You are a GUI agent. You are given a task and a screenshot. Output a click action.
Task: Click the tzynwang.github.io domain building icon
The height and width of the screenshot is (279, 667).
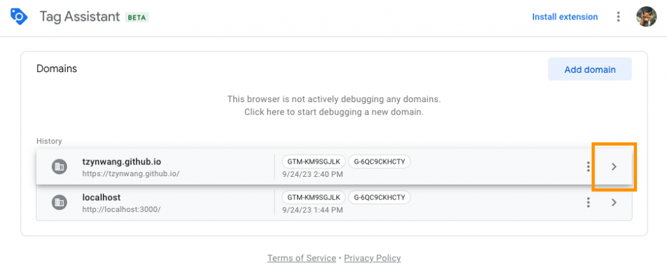coord(59,167)
